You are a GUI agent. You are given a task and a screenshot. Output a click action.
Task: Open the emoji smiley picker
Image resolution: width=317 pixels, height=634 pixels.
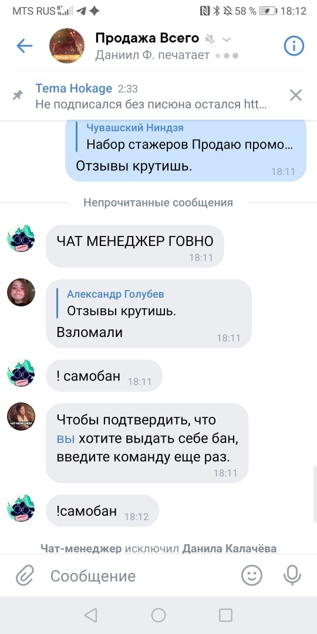pyautogui.click(x=252, y=575)
